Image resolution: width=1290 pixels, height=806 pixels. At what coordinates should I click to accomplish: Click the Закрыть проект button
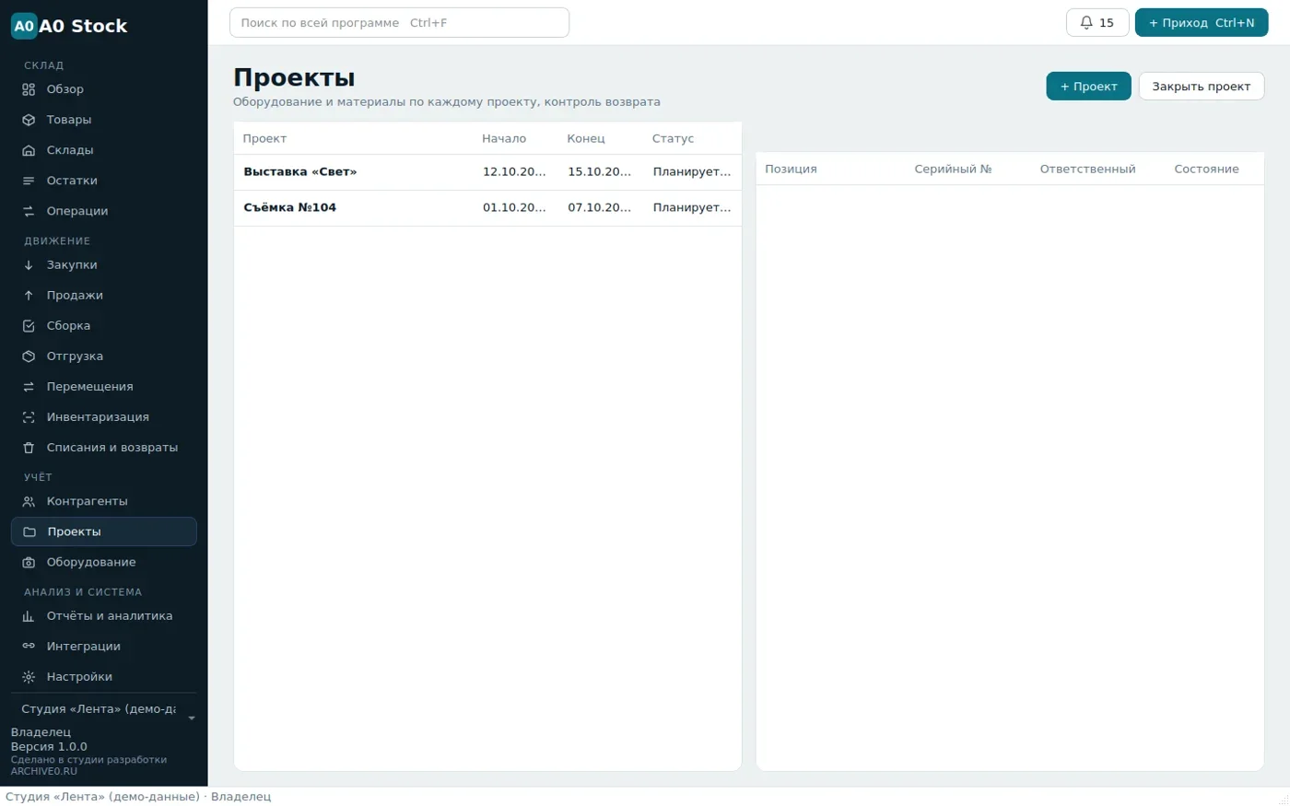click(x=1202, y=87)
